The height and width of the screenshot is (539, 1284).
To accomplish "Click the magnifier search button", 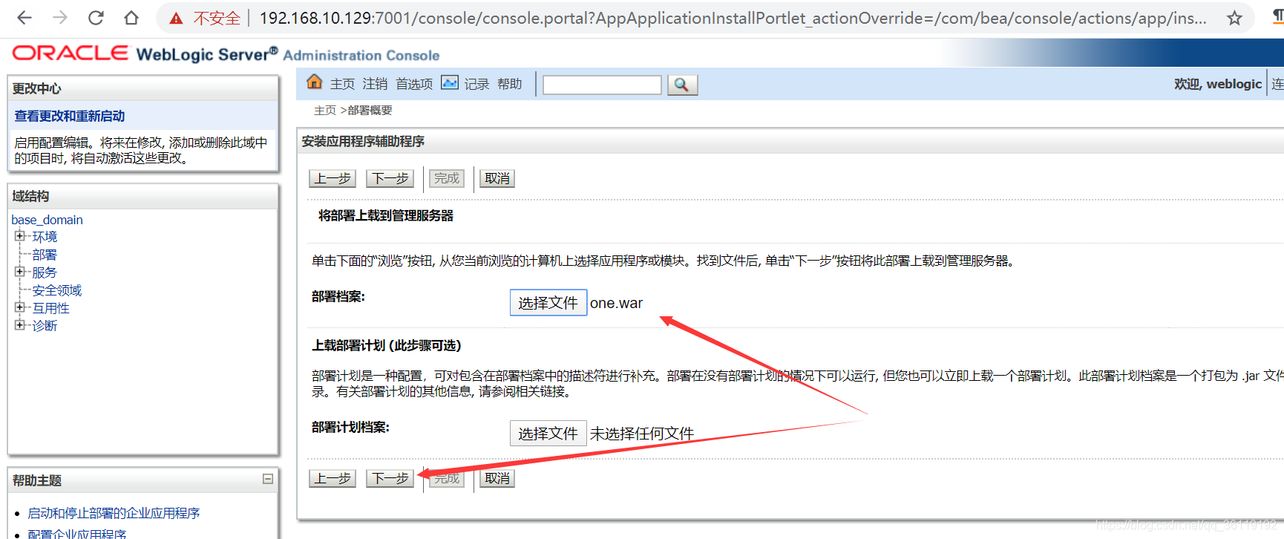I will pos(682,85).
